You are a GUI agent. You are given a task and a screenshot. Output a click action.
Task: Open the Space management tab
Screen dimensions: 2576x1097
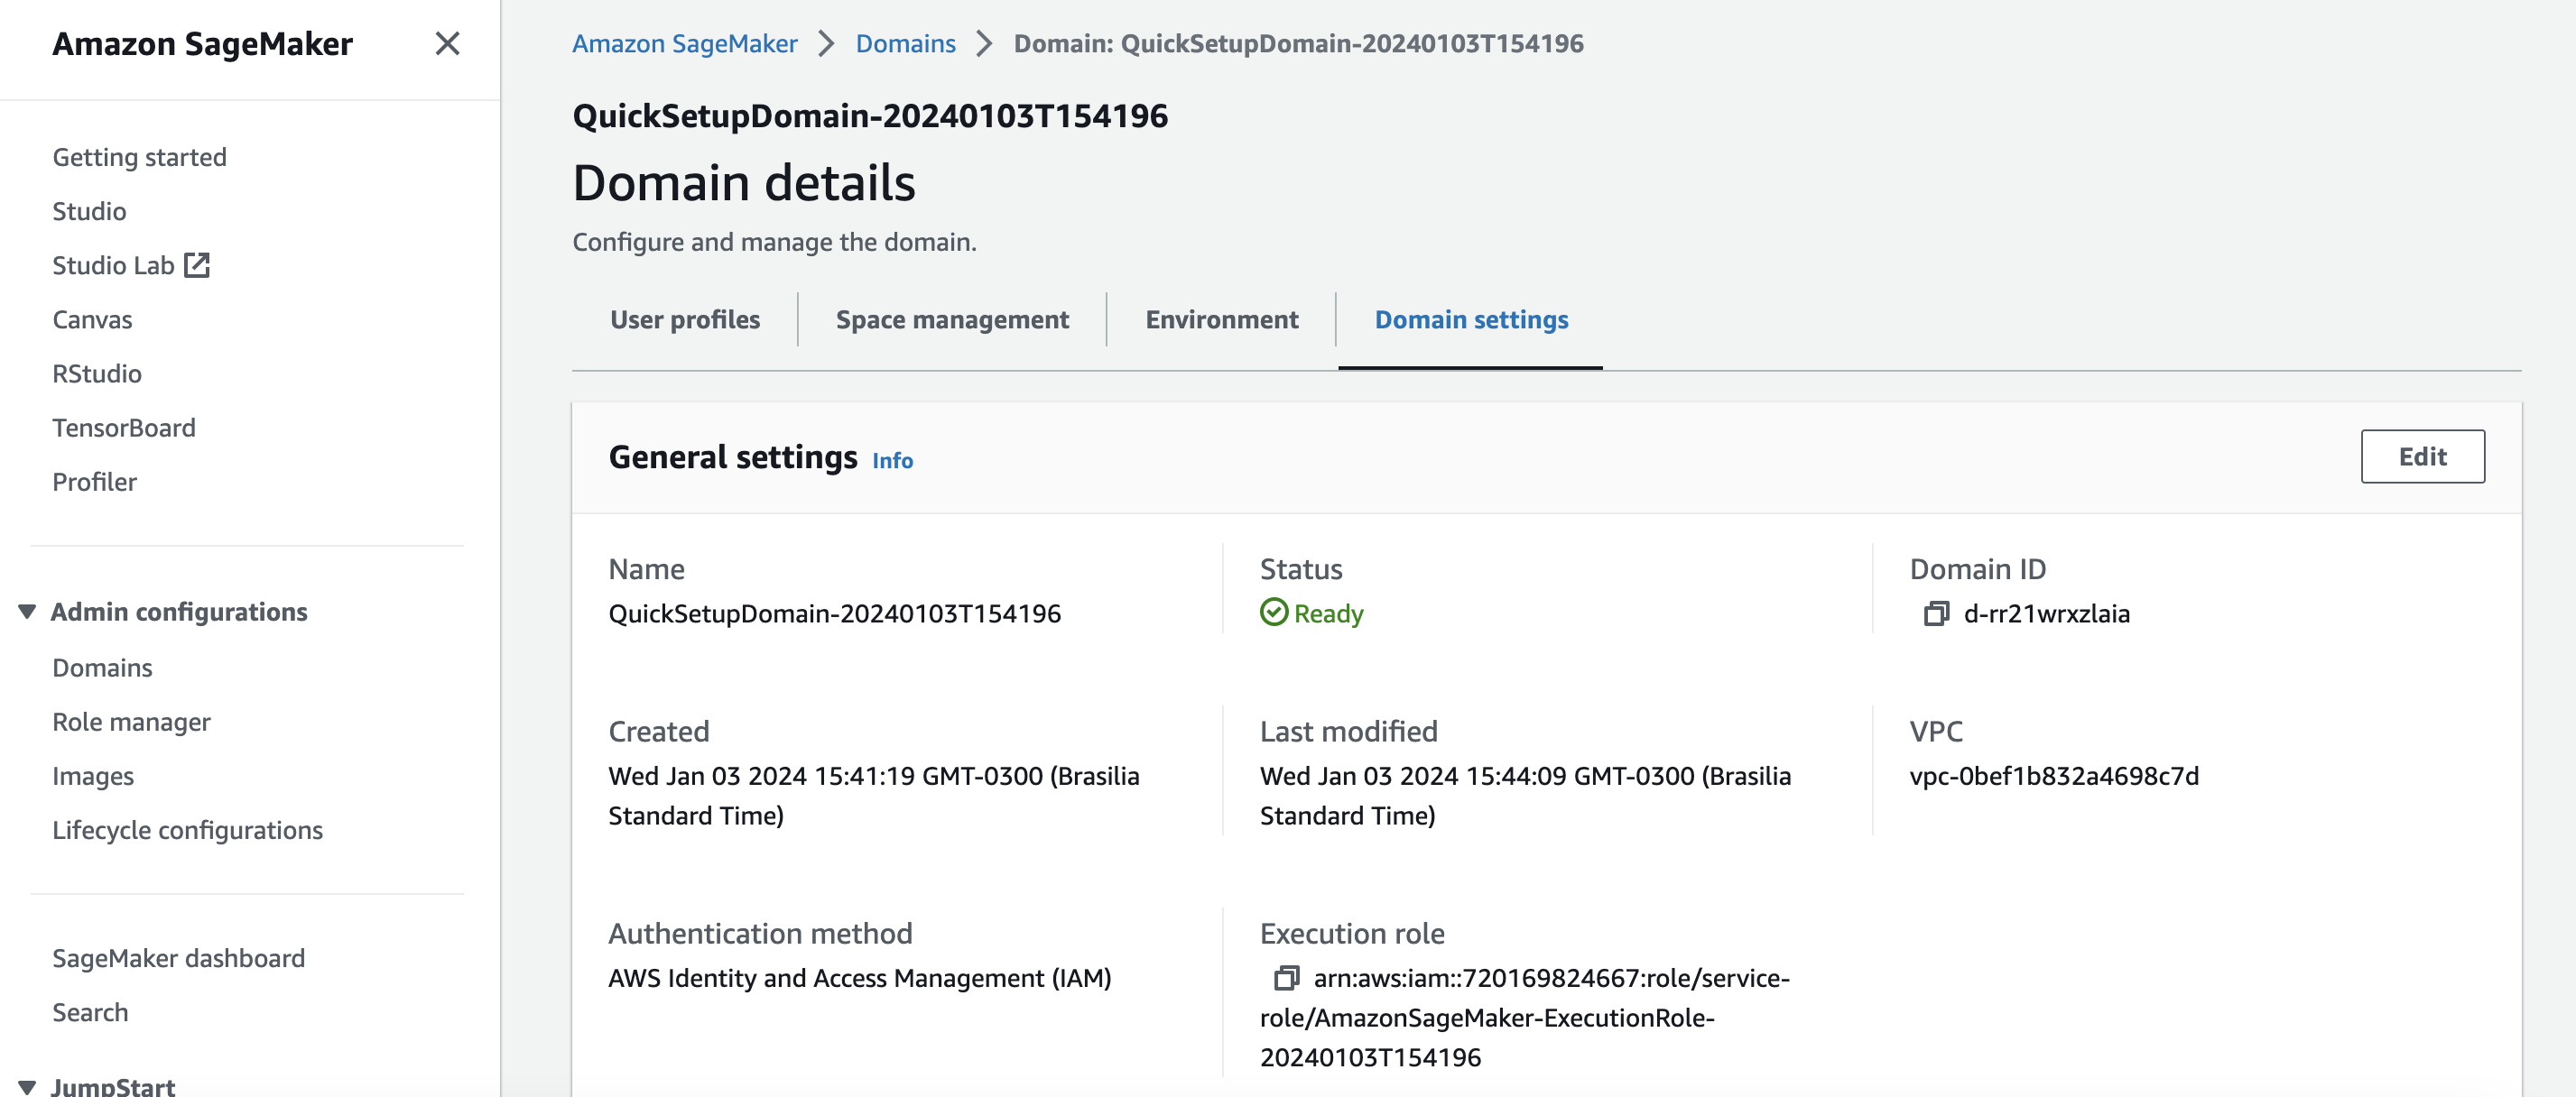(951, 319)
